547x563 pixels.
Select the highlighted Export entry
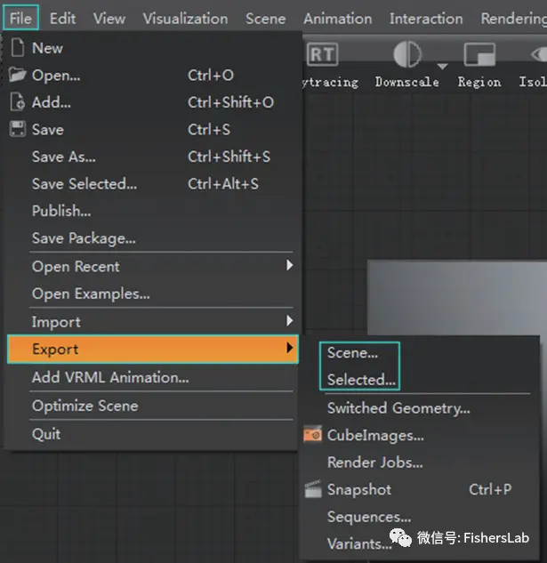pyautogui.click(x=153, y=349)
